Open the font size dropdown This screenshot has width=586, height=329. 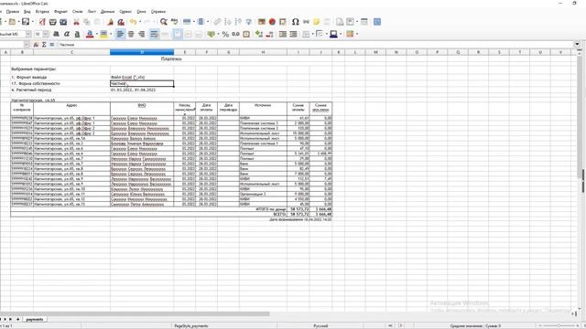(x=46, y=34)
